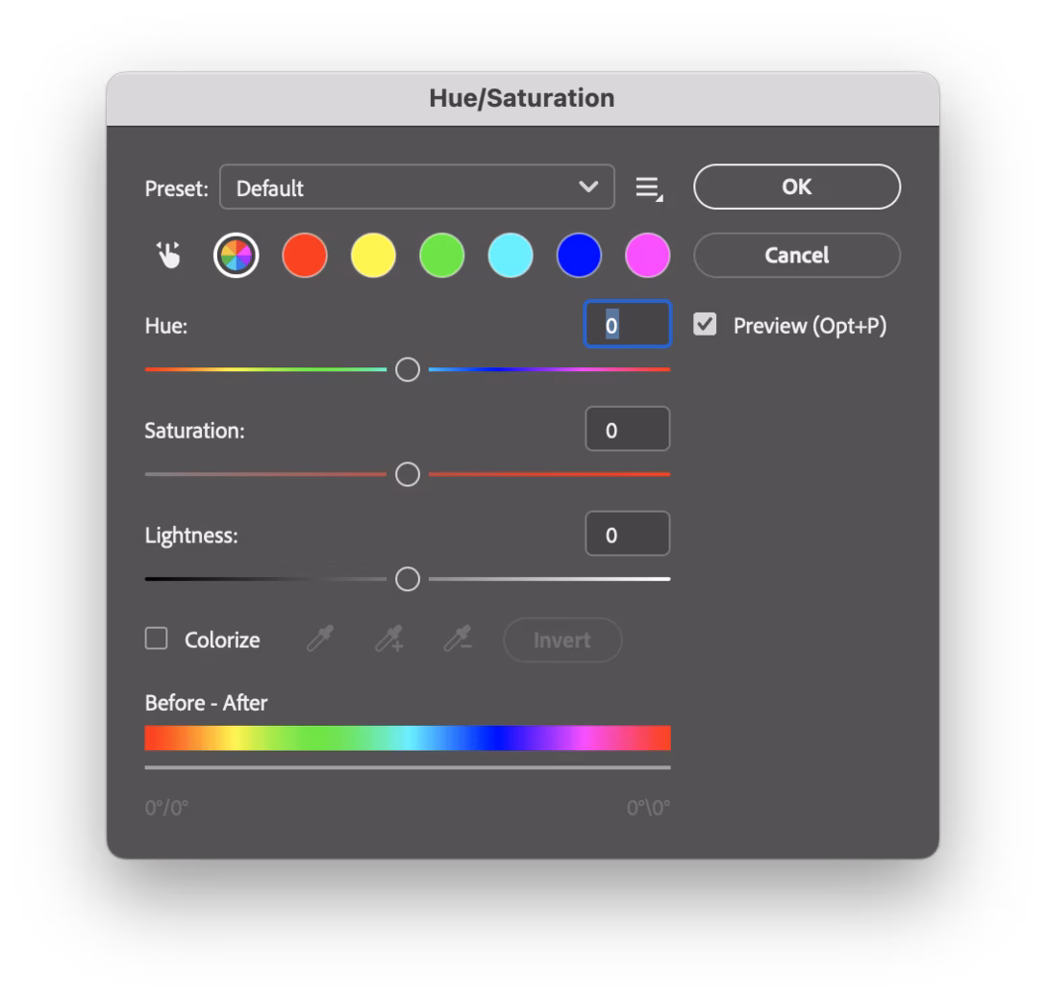The image size is (1046, 1000).
Task: Choose the Cyans color range circle
Action: (x=511, y=256)
